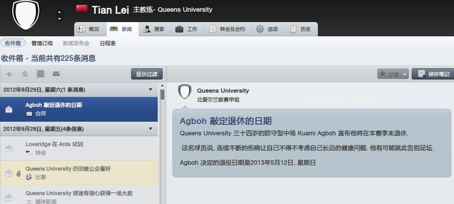The image size is (454, 204).
Task: Select message Loveridge 在 Ards 试训
Action: point(79,148)
